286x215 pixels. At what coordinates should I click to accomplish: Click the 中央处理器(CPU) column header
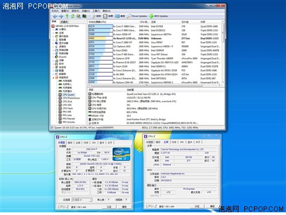pos(113,22)
